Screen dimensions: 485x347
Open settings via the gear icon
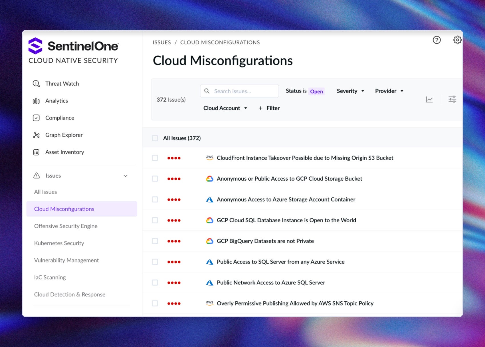(x=457, y=40)
